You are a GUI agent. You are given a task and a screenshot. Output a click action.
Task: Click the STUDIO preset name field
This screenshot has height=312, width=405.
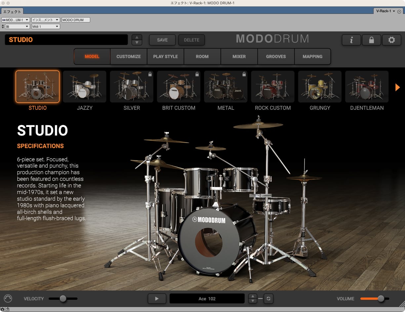tap(66, 40)
